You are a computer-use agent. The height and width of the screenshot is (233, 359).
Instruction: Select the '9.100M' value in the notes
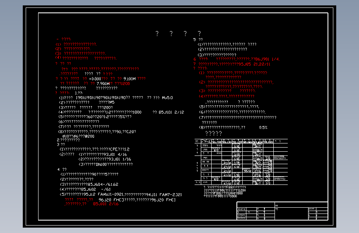[130, 79]
